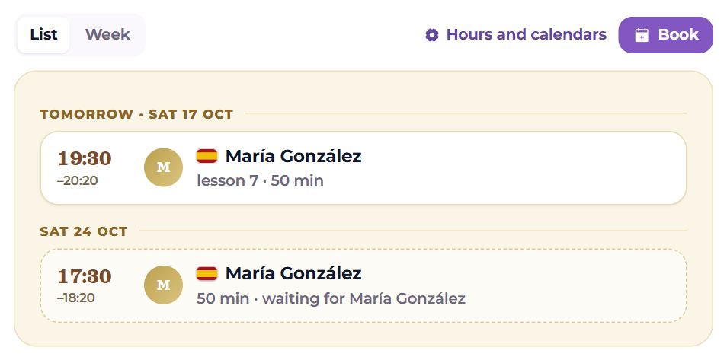This screenshot has width=727, height=360.
Task: Click the Book button
Action: click(665, 35)
